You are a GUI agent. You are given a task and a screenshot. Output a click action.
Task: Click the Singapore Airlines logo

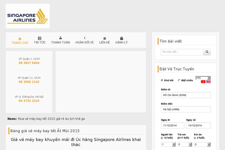pos(27,16)
